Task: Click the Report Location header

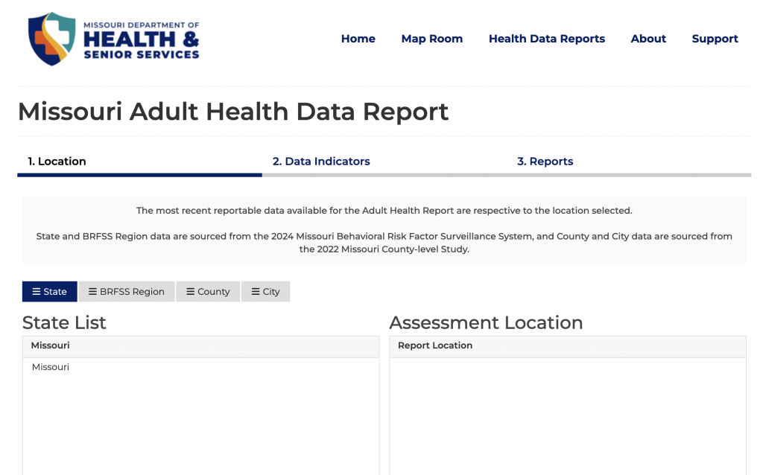Action: click(x=435, y=345)
